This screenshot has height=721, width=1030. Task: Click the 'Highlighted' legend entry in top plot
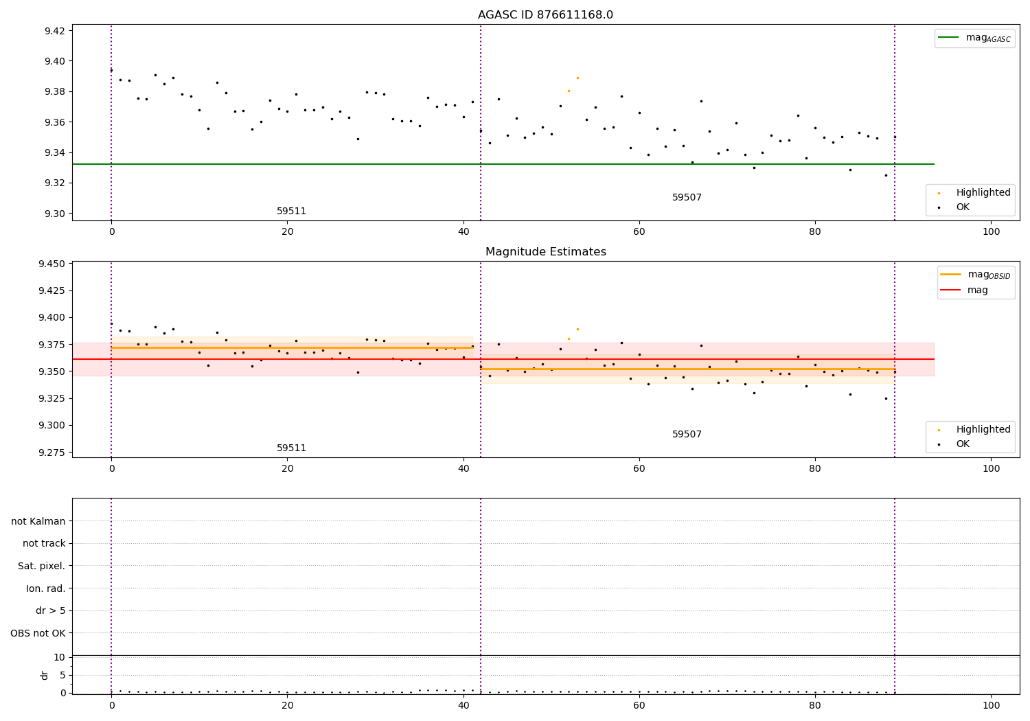974,193
